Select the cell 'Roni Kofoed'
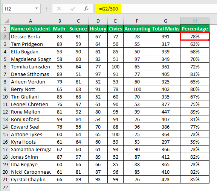The height and width of the screenshot is (191, 217). [31, 119]
